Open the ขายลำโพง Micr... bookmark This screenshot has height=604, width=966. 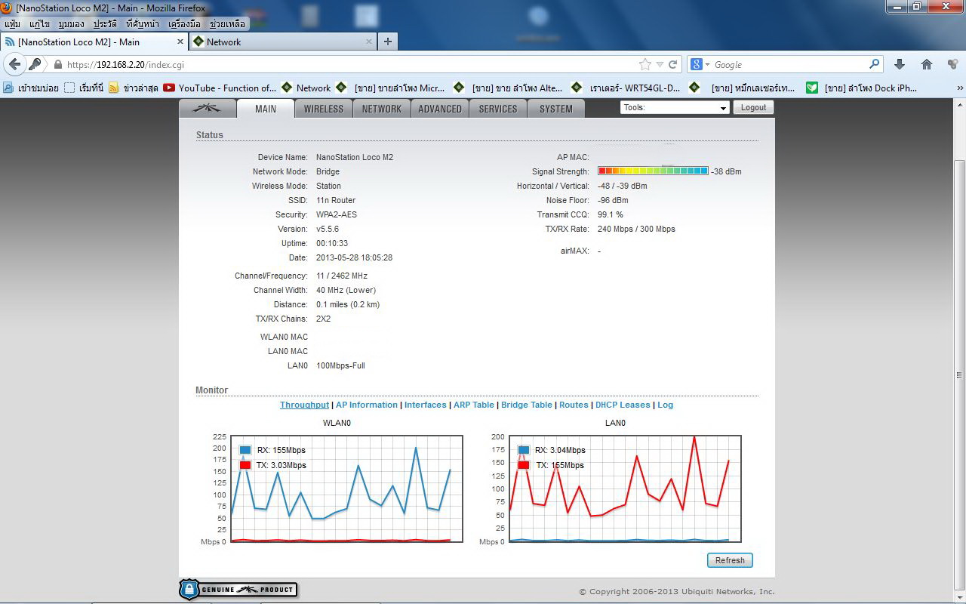pos(390,88)
